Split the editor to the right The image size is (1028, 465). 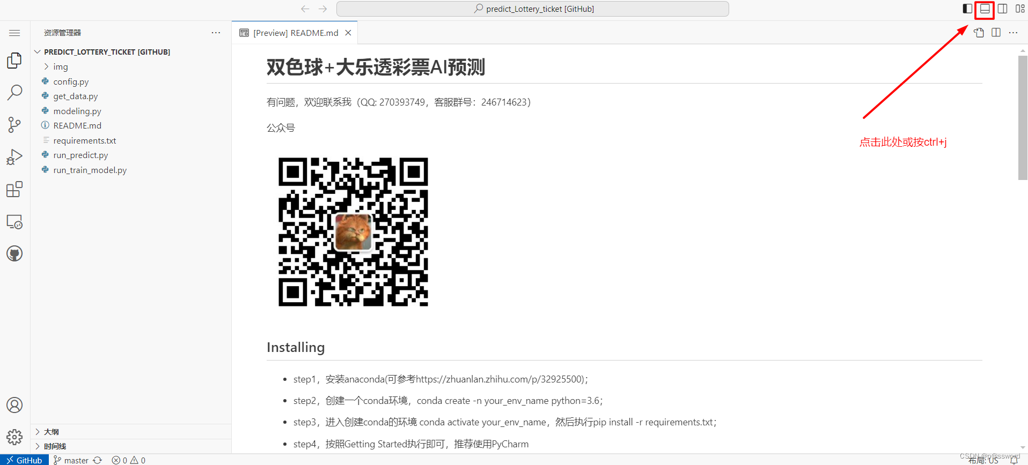click(x=996, y=33)
